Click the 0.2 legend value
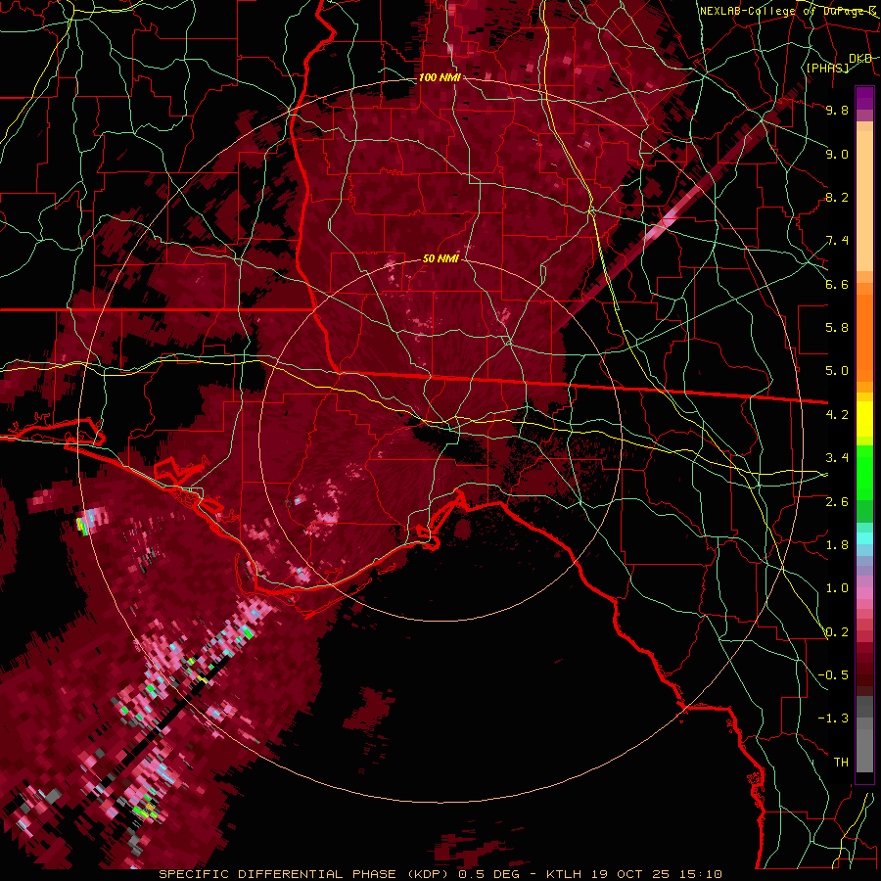Screen dimensions: 881x881 [x=837, y=632]
